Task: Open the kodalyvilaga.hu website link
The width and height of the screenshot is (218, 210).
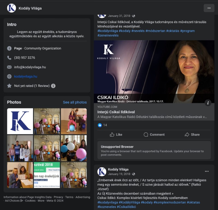Action: point(26,76)
